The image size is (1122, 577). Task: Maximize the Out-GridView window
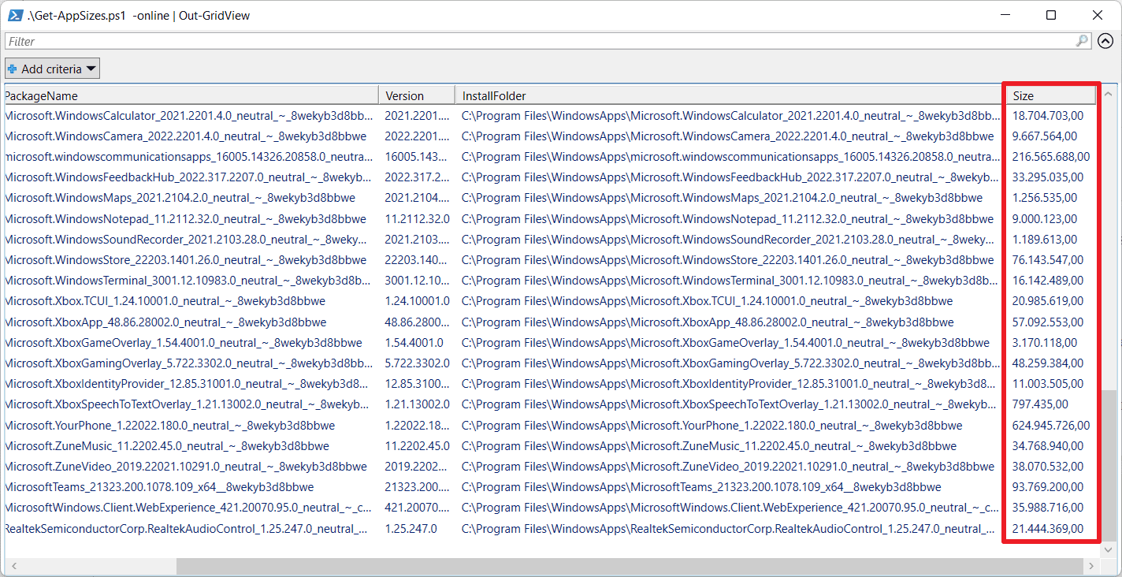tap(1051, 15)
